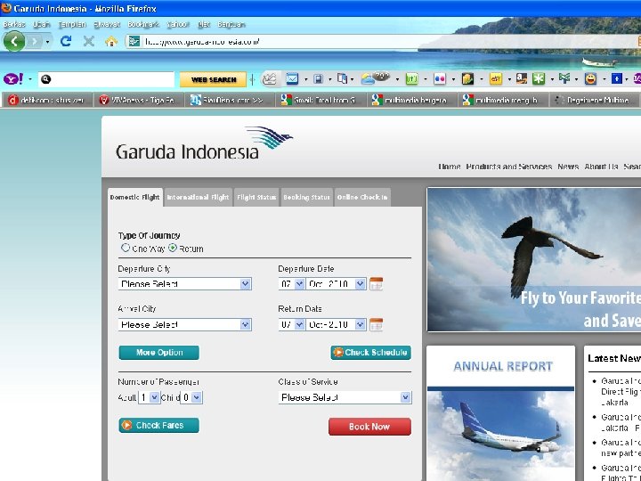This screenshot has width=641, height=481.
Task: Open the back/forward history dropdown arrow
Action: click(x=47, y=42)
